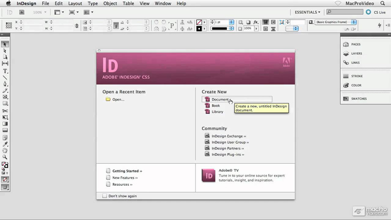This screenshot has height=220, width=391.
Task: Open the Essentials workspace dropdown
Action: [x=307, y=12]
